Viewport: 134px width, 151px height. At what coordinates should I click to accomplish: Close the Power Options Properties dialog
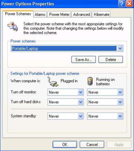(x=129, y=4)
